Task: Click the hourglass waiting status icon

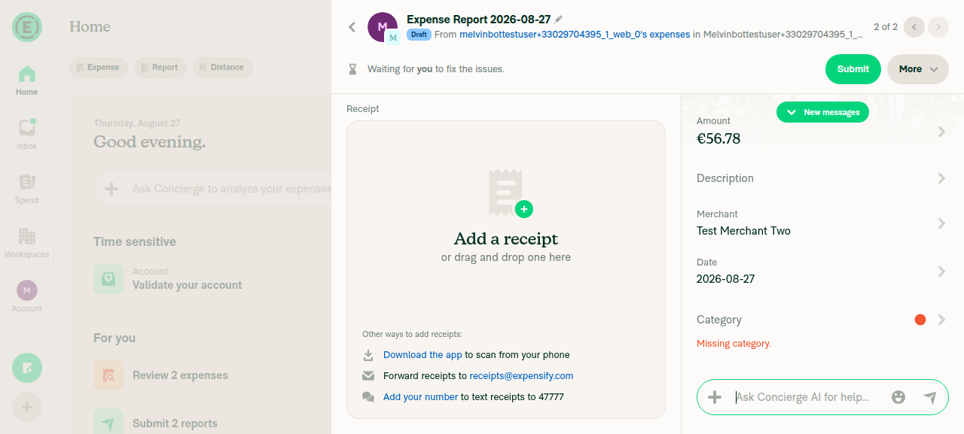Action: click(x=352, y=69)
